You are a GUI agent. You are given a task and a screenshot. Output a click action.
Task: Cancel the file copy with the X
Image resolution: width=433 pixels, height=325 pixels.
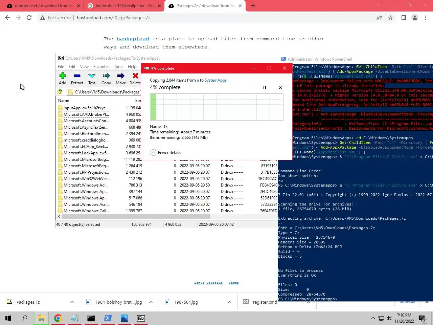[x=280, y=88]
